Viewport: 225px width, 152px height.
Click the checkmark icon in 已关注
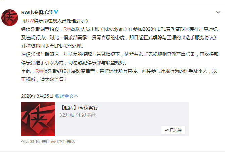tap(166, 130)
